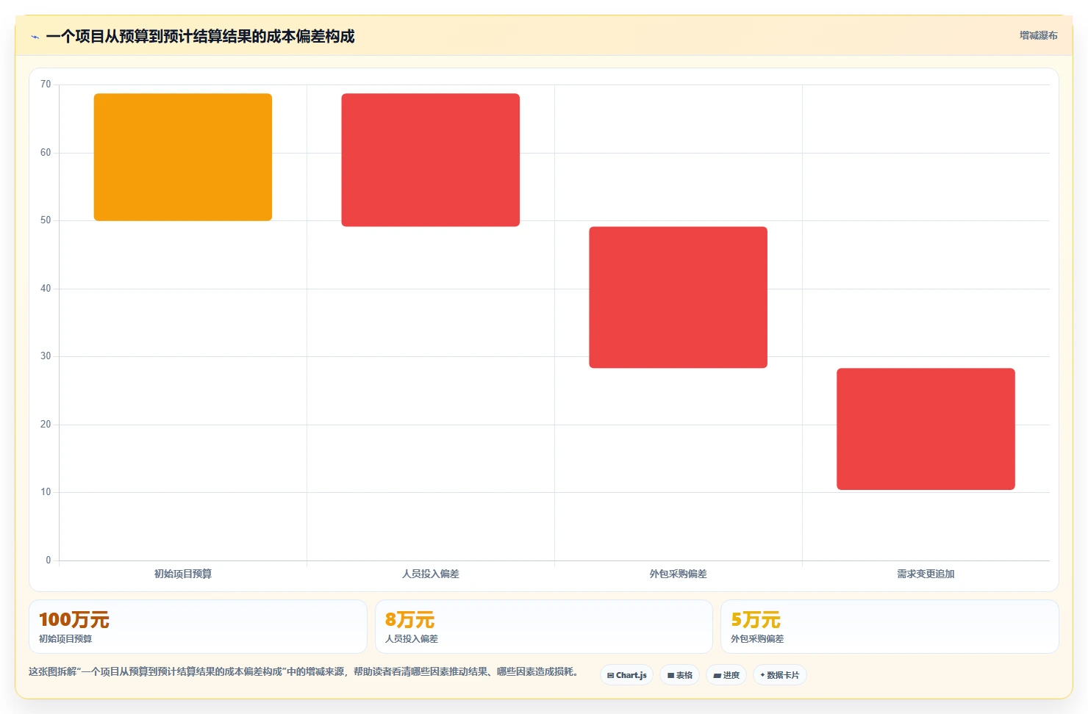Open the 8万元 人员投入偏差 card
Screen dimensions: 1088x714
tap(544, 627)
